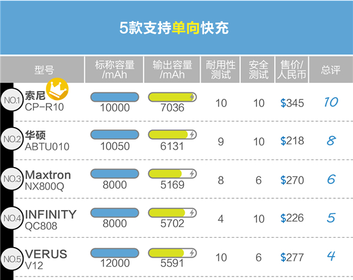Viewport: 353px width, 280px height.
Task: Click the 6131 output capacity battery icon
Action: pyautogui.click(x=173, y=135)
